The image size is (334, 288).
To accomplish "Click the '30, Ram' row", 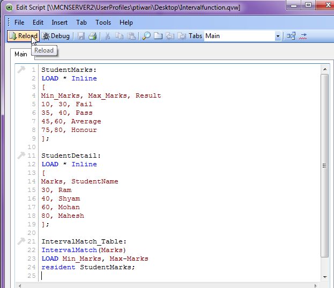I will [56, 190].
